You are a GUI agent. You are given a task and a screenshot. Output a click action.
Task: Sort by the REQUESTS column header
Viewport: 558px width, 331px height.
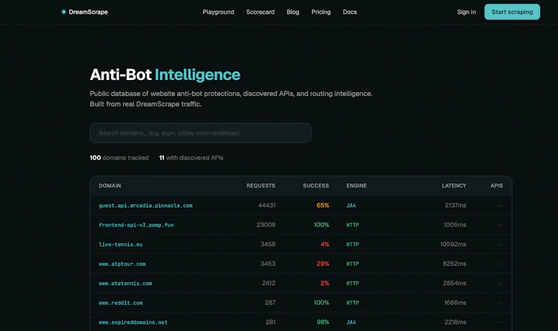click(x=261, y=185)
